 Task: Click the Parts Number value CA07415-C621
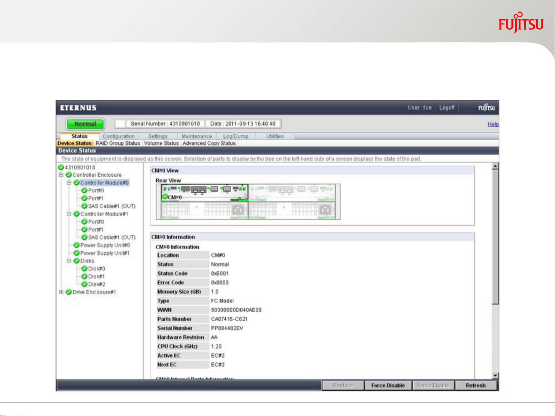(x=229, y=319)
